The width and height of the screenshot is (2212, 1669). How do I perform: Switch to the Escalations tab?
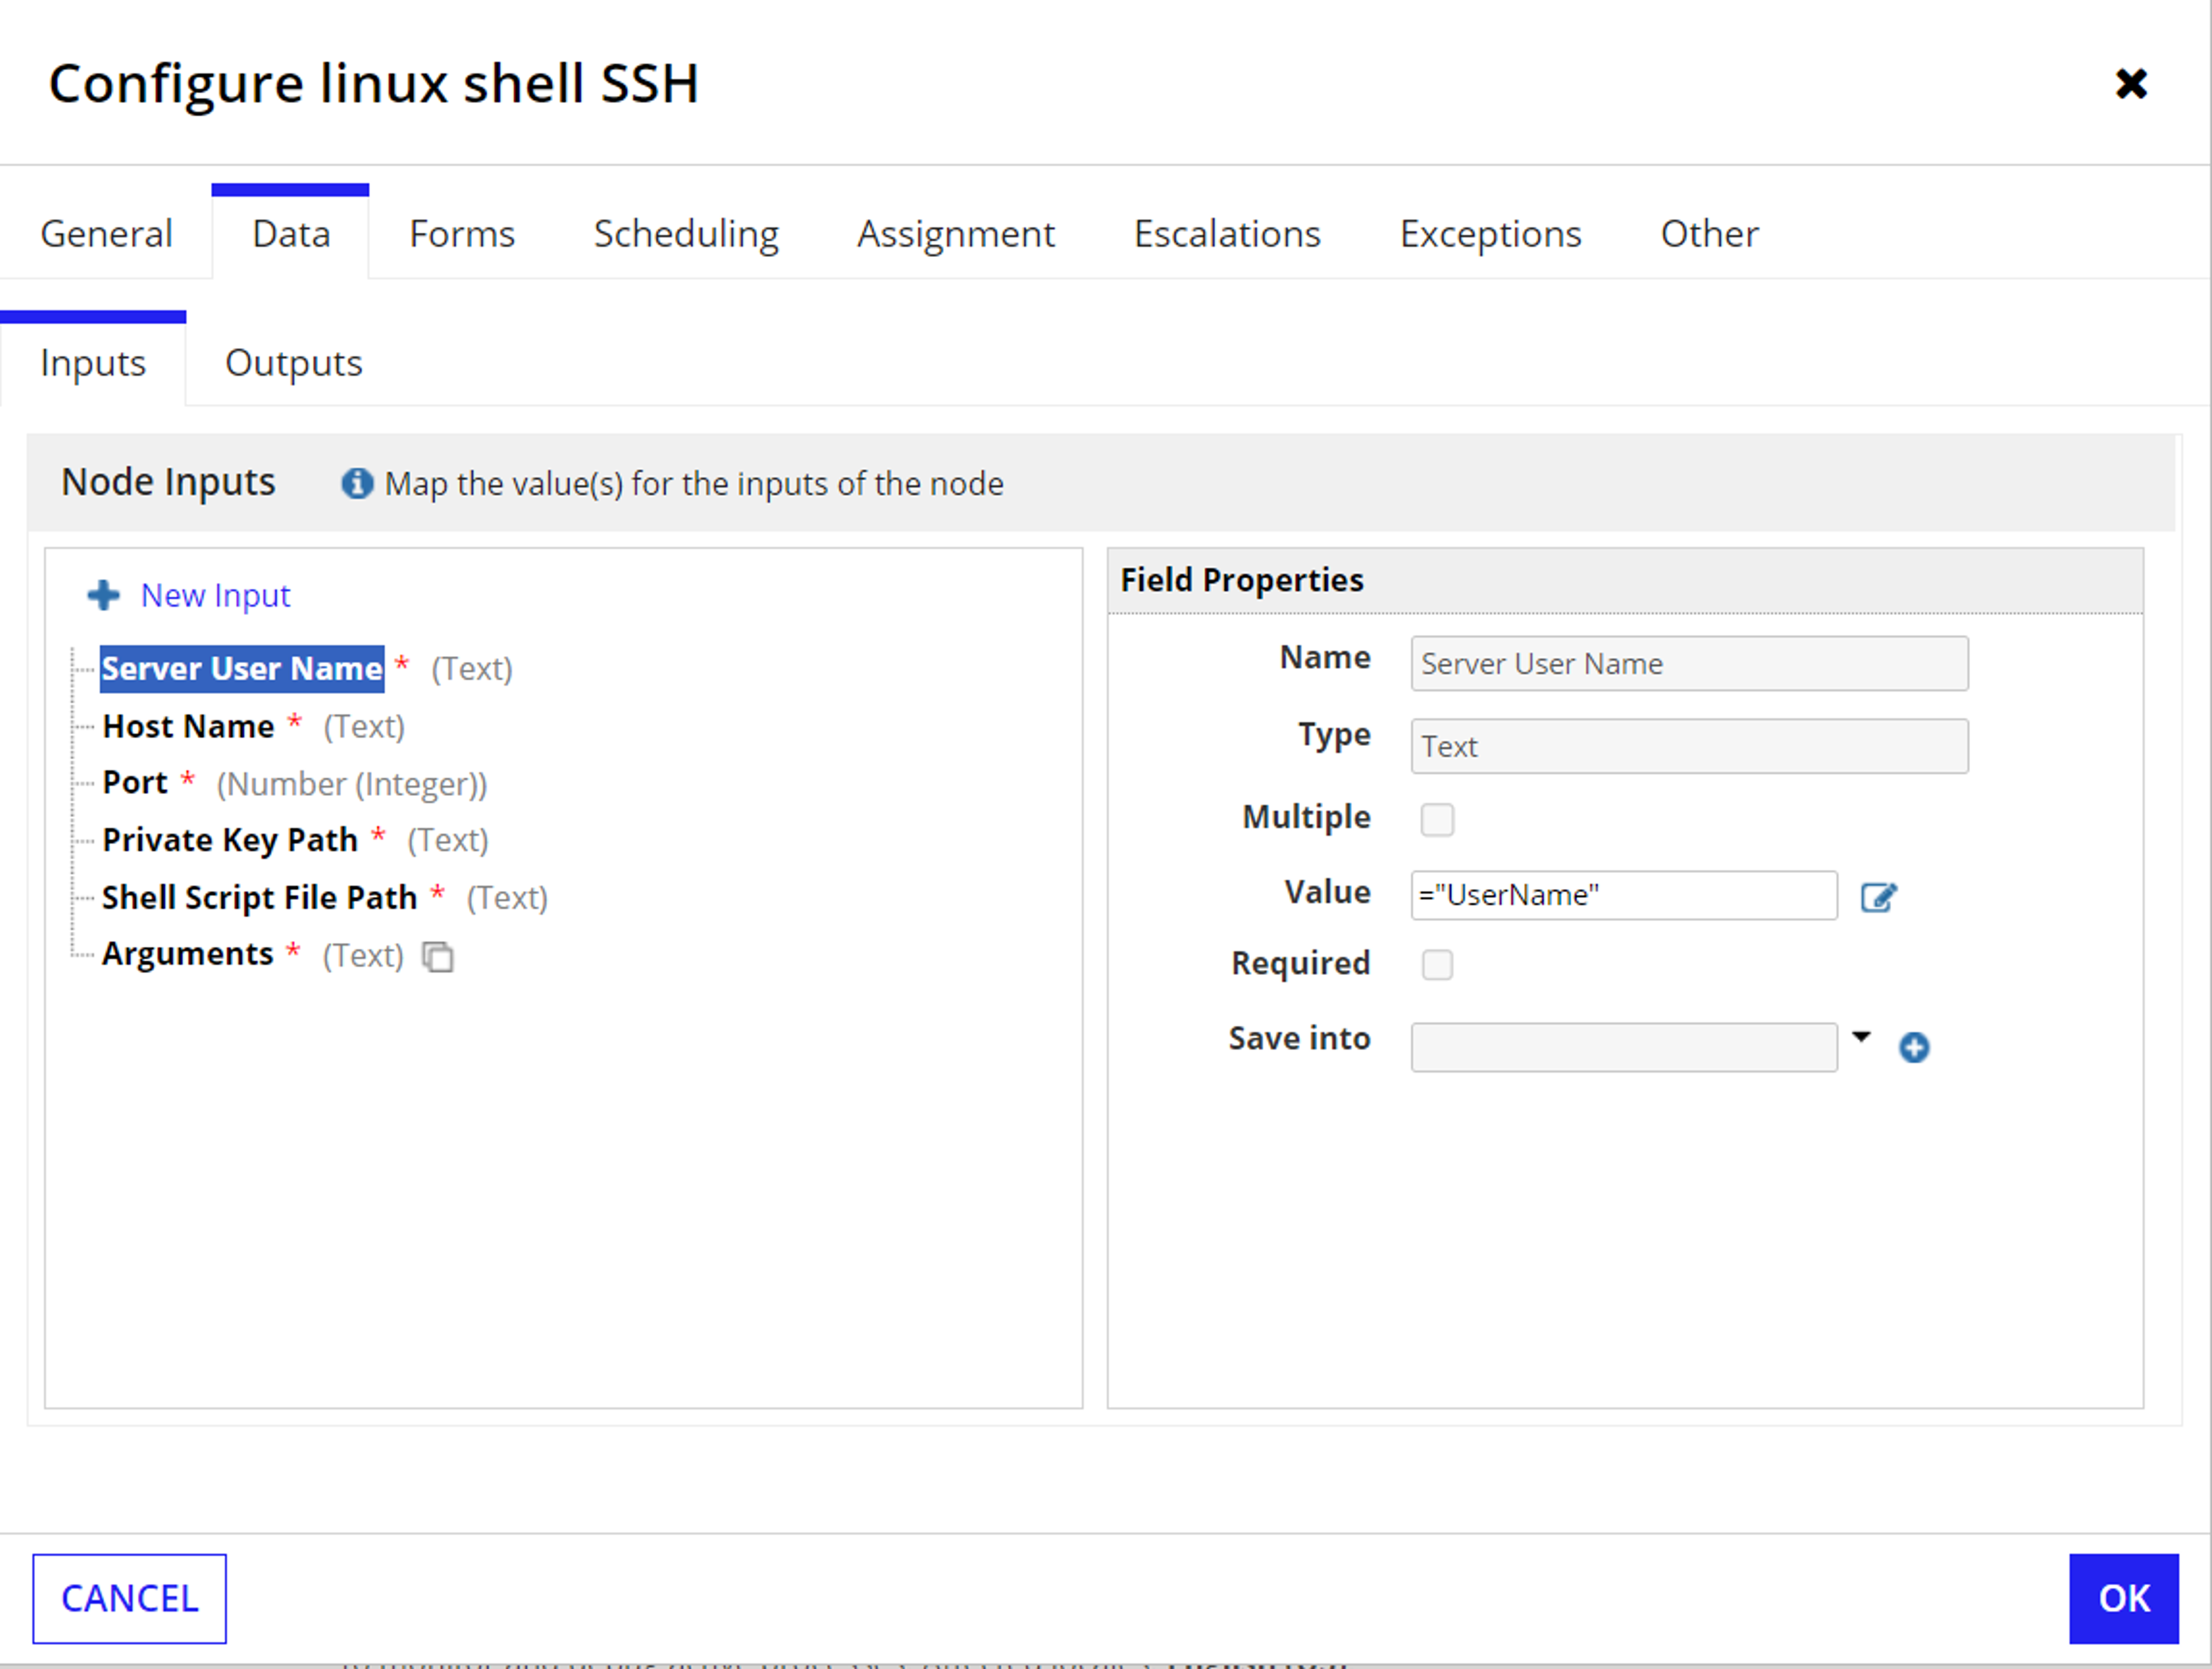(1227, 234)
